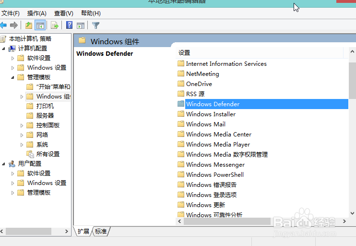
Task: Click the 服务器 folder icon in tree
Action: point(30,116)
